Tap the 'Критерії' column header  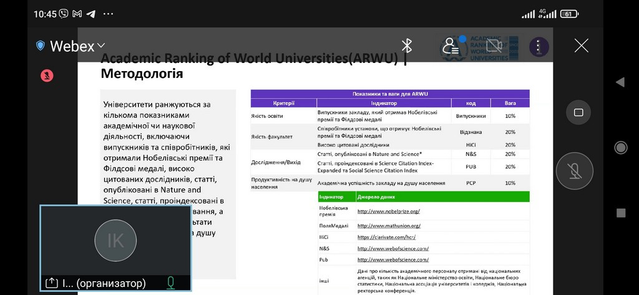click(x=284, y=103)
